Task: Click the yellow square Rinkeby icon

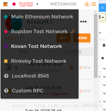Action: tap(6, 61)
